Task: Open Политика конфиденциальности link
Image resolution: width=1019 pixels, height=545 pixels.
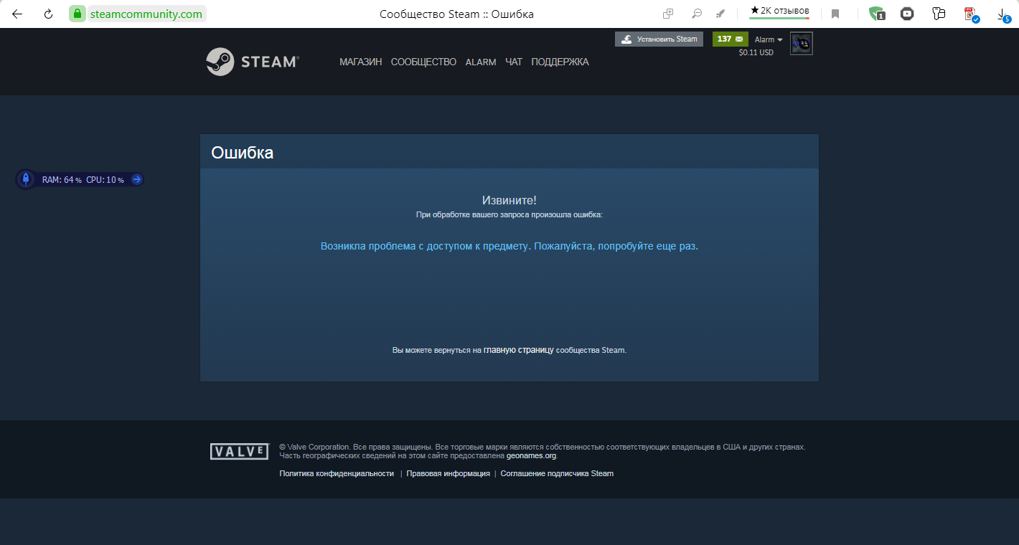Action: click(x=337, y=473)
